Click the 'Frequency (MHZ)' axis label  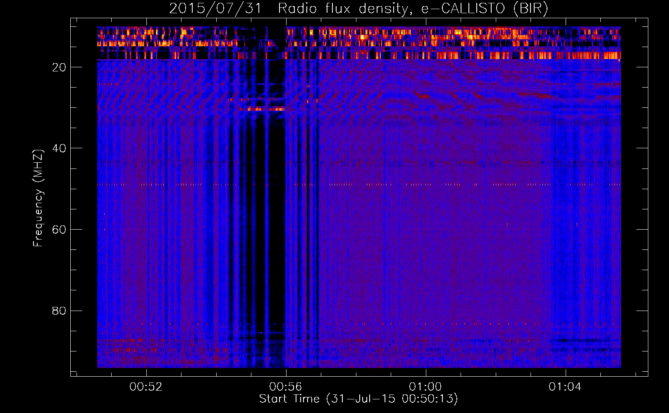click(38, 198)
